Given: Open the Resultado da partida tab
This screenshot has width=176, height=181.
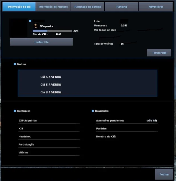Looking at the screenshot, I should [x=87, y=7].
